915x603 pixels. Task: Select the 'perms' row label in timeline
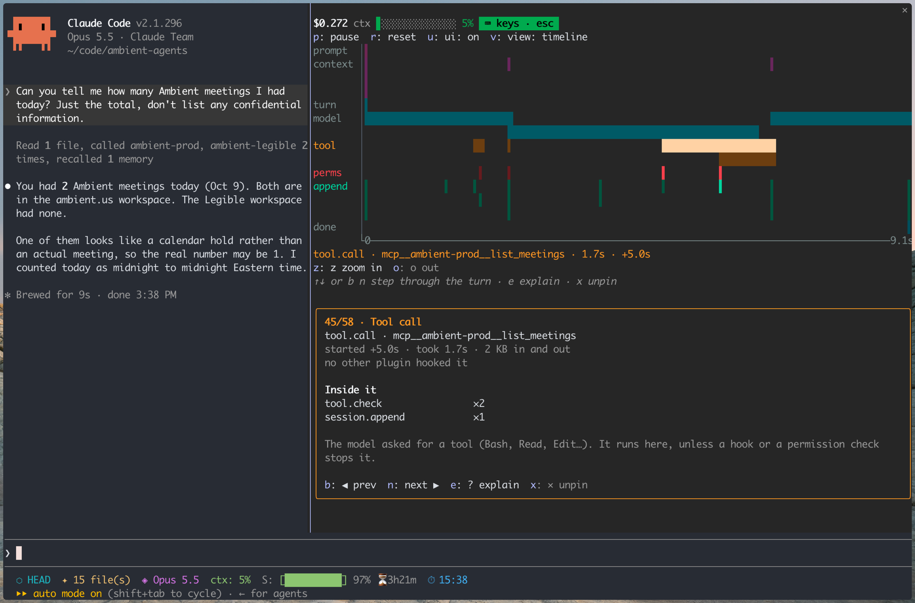pos(328,173)
